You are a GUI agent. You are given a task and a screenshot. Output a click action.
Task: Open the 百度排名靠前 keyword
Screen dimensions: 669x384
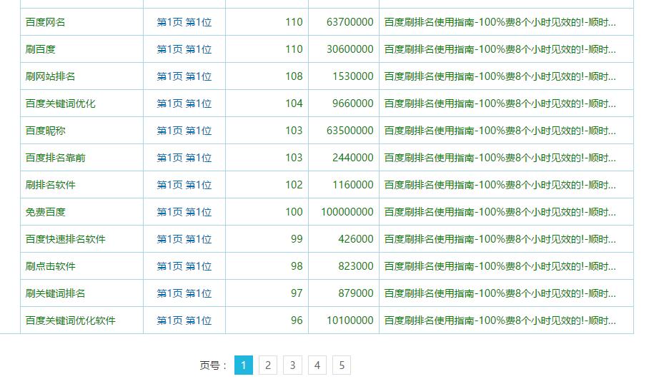point(55,158)
